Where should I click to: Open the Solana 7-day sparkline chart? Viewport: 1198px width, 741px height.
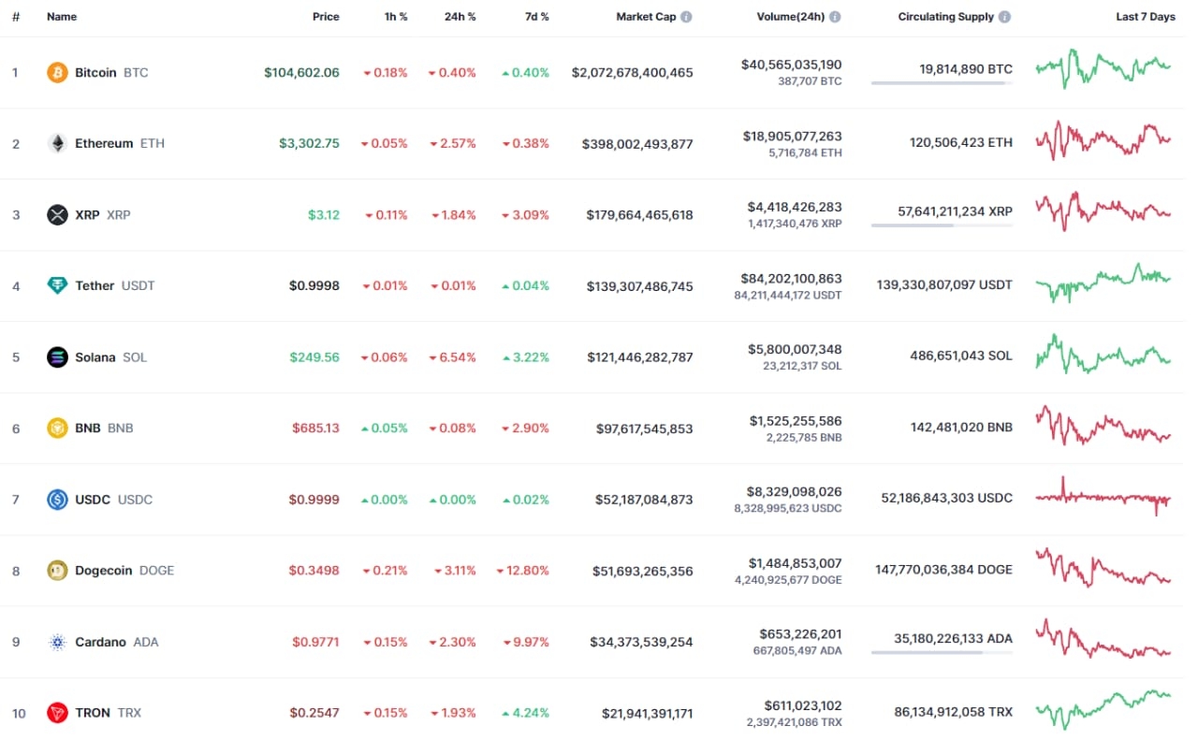coord(1103,356)
